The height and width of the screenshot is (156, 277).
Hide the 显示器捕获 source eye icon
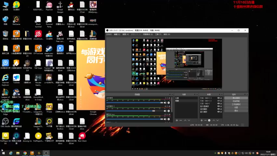coord(218,106)
